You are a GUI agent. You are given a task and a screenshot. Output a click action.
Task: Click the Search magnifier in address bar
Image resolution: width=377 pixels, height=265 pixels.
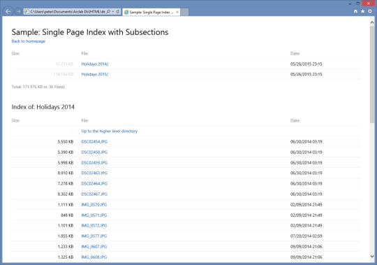[x=108, y=12]
